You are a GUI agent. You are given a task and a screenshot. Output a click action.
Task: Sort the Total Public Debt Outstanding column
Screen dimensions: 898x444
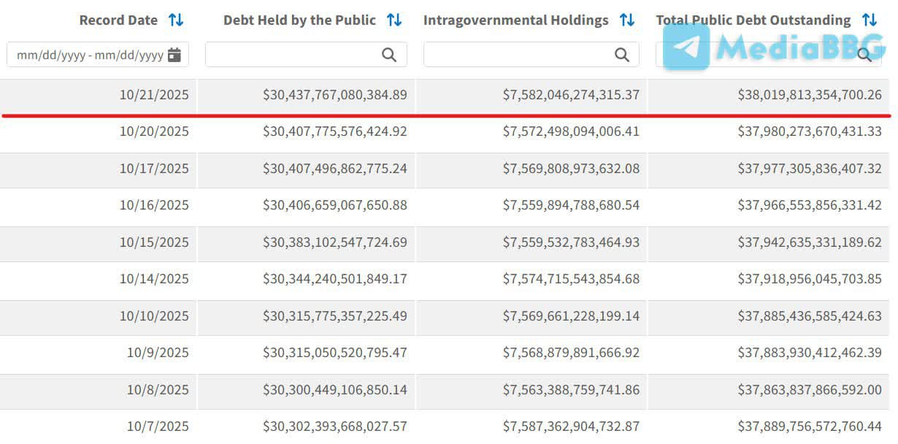pyautogui.click(x=869, y=20)
